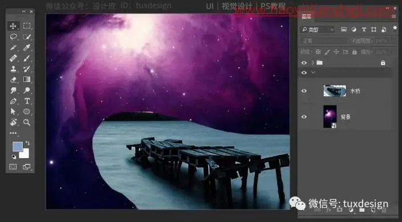Click the 不透明度 opacity value field
Viewport: 402px width, 222px height.
coord(381,41)
